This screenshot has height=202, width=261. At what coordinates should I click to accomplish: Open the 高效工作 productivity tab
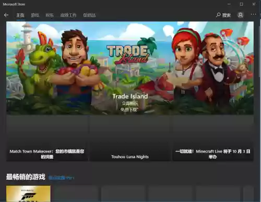click(68, 15)
